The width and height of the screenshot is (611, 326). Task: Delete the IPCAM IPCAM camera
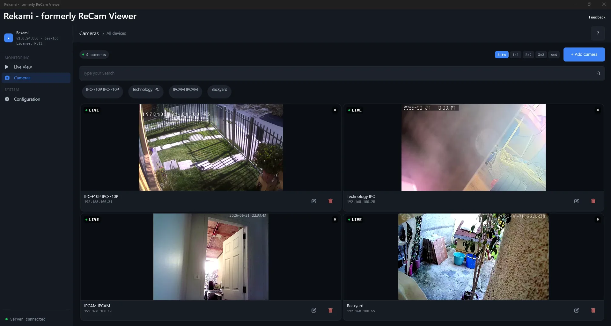[x=330, y=310]
